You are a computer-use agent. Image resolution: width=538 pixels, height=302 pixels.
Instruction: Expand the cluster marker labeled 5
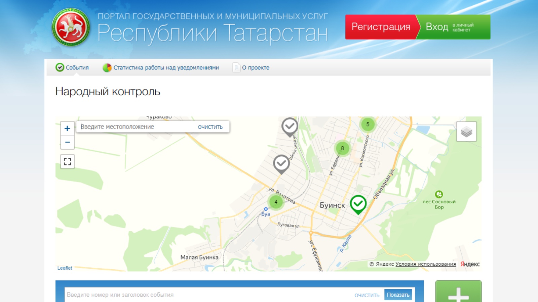click(x=368, y=124)
